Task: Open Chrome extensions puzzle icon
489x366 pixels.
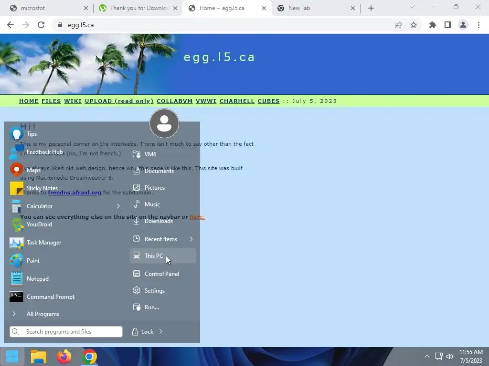Action: (433, 25)
